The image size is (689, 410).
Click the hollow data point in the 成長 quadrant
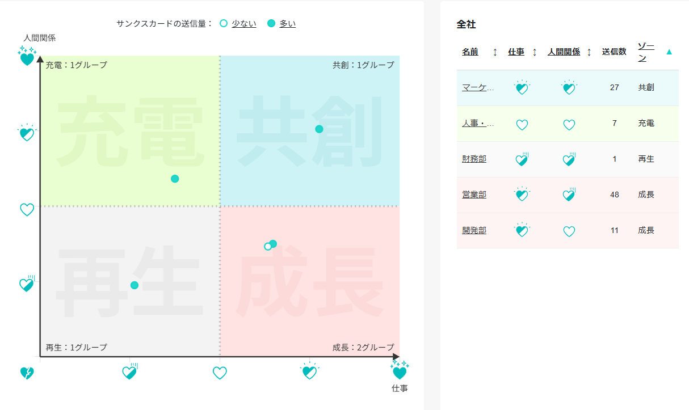tap(268, 246)
